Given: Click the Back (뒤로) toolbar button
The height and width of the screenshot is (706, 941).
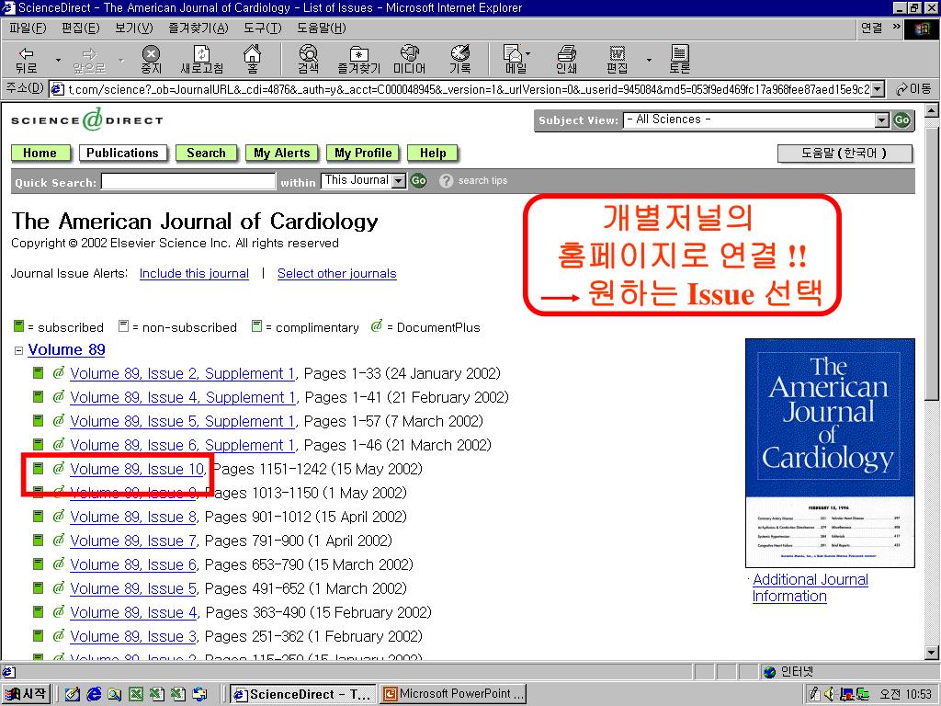Looking at the screenshot, I should 27,60.
